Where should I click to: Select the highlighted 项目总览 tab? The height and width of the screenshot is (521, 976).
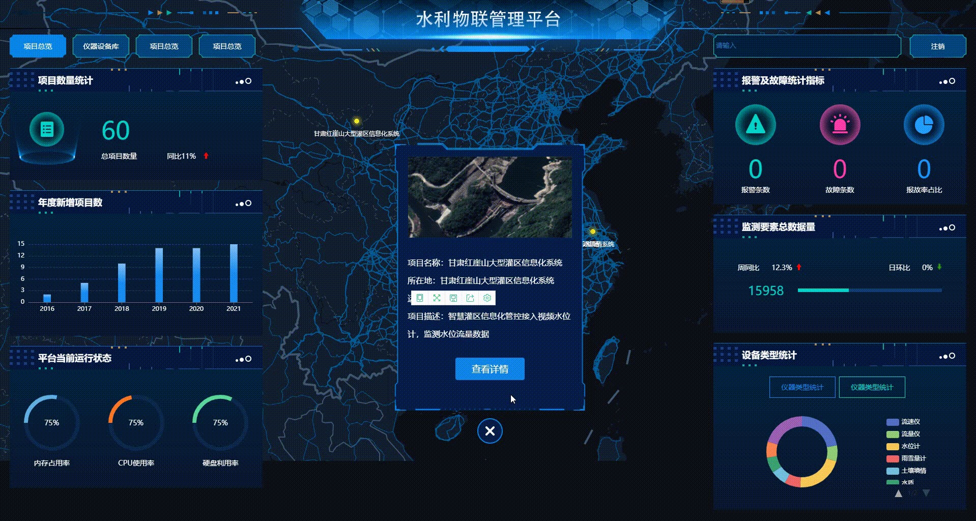[x=38, y=46]
